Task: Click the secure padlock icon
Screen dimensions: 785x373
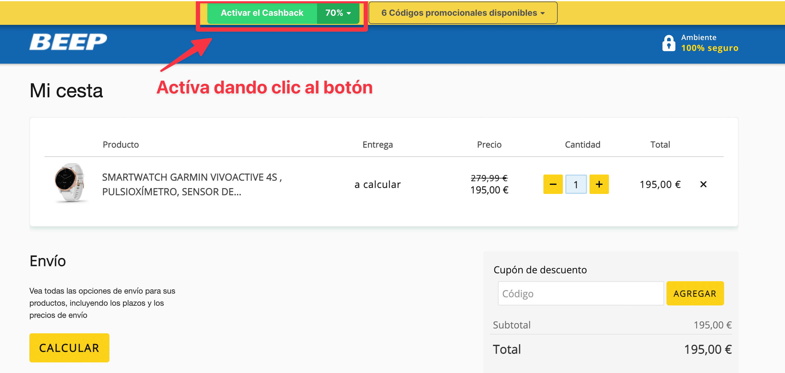Action: tap(669, 43)
